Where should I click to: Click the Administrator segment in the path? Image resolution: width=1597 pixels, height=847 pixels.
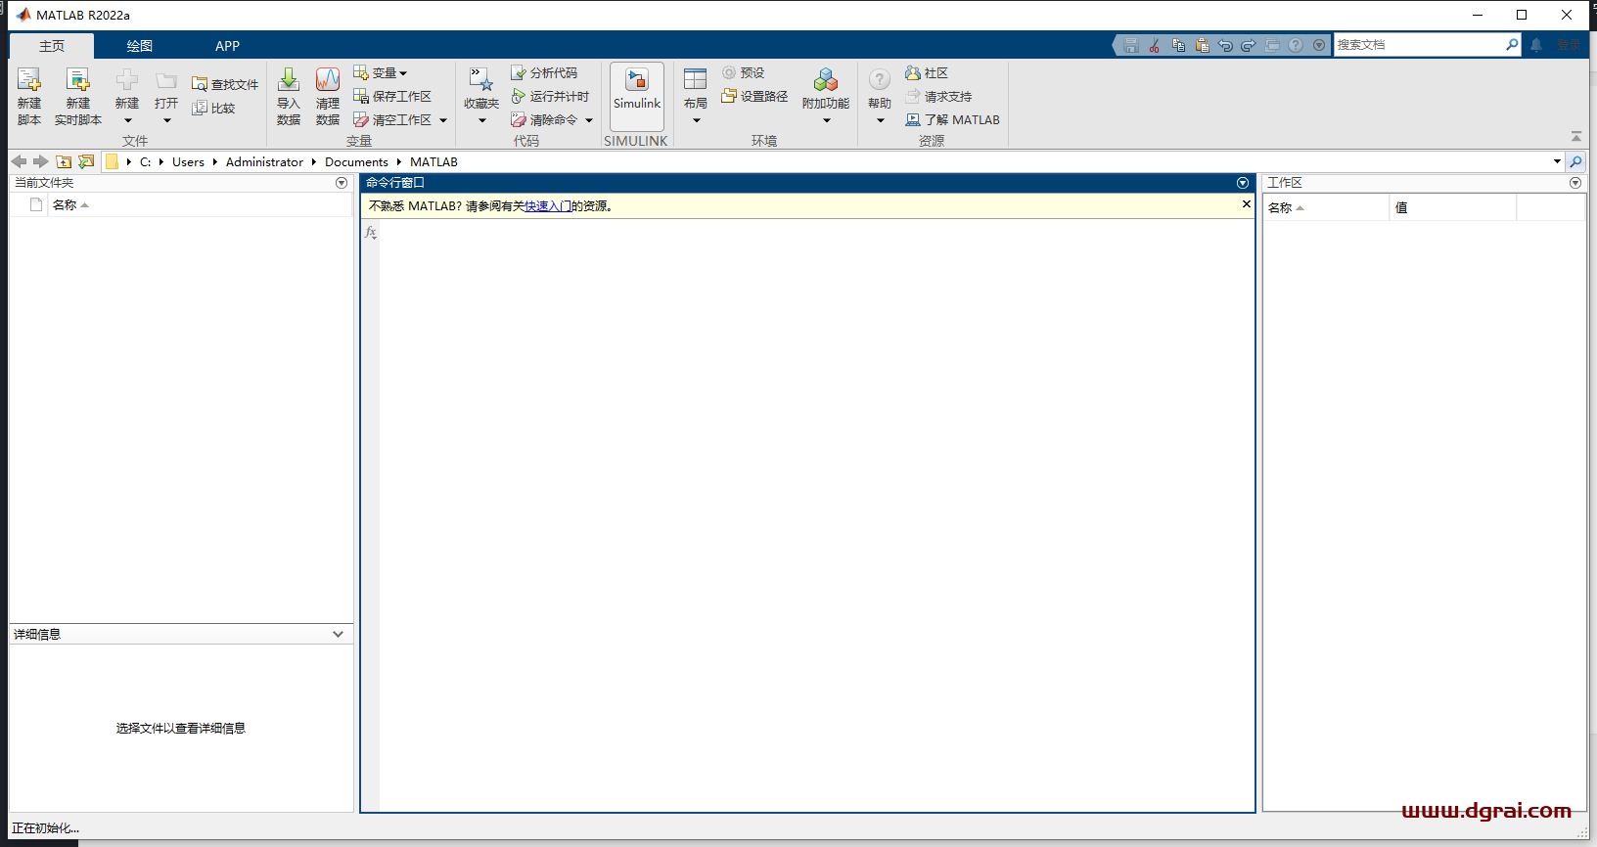(264, 162)
